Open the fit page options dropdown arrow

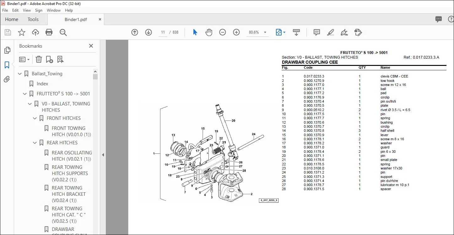(x=284, y=32)
